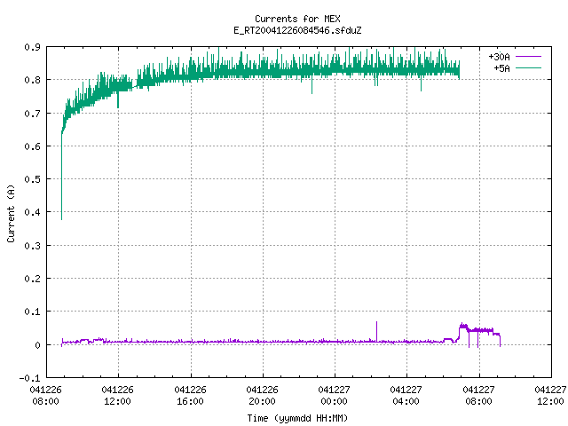Click the 0.2 y-axis tick label

click(32, 279)
